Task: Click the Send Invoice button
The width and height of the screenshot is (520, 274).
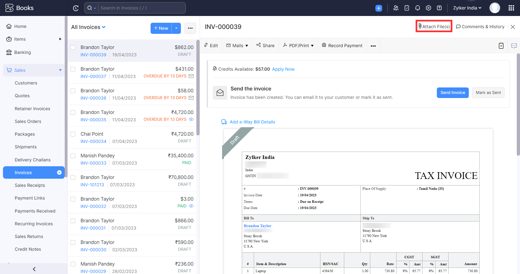Action: 453,93
